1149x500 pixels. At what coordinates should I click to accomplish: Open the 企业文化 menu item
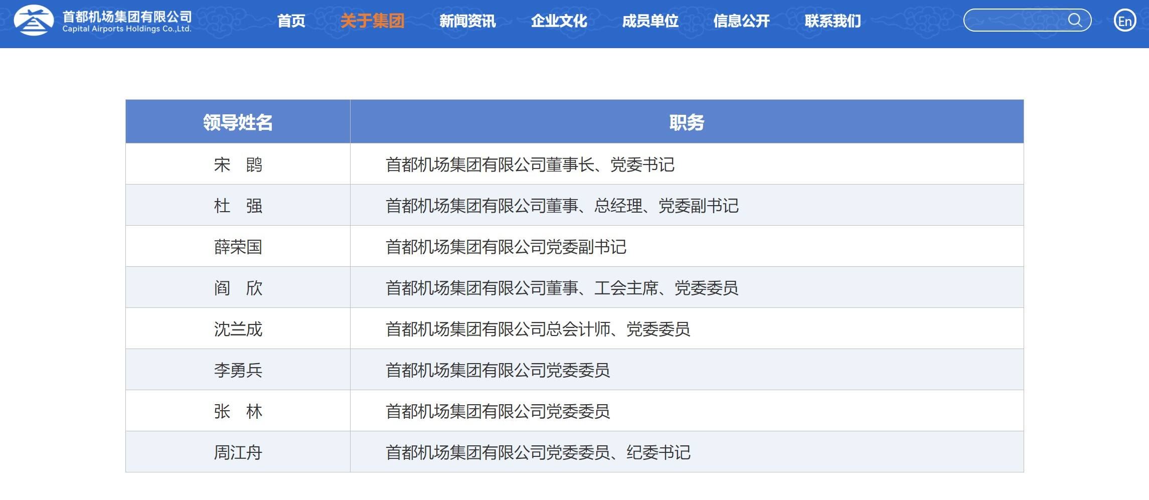[559, 21]
